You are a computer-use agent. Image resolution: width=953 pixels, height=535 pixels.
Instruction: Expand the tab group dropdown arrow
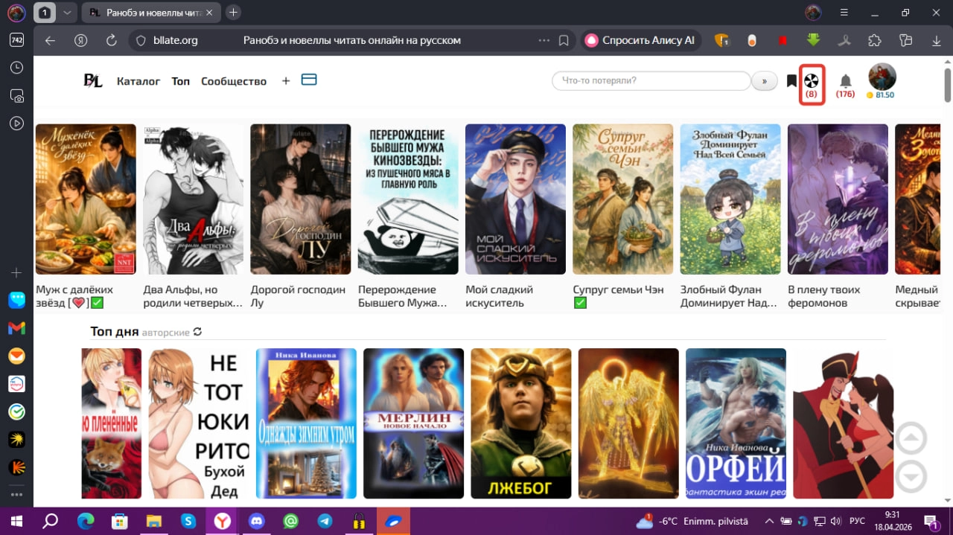click(x=67, y=13)
